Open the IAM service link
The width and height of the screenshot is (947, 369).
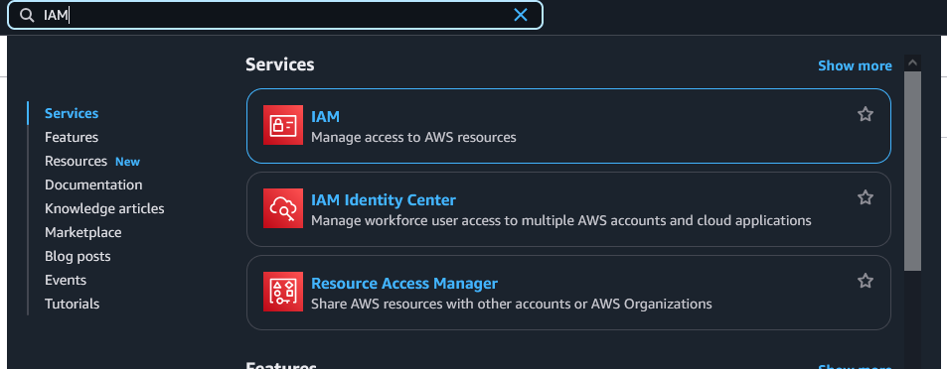[x=325, y=116]
